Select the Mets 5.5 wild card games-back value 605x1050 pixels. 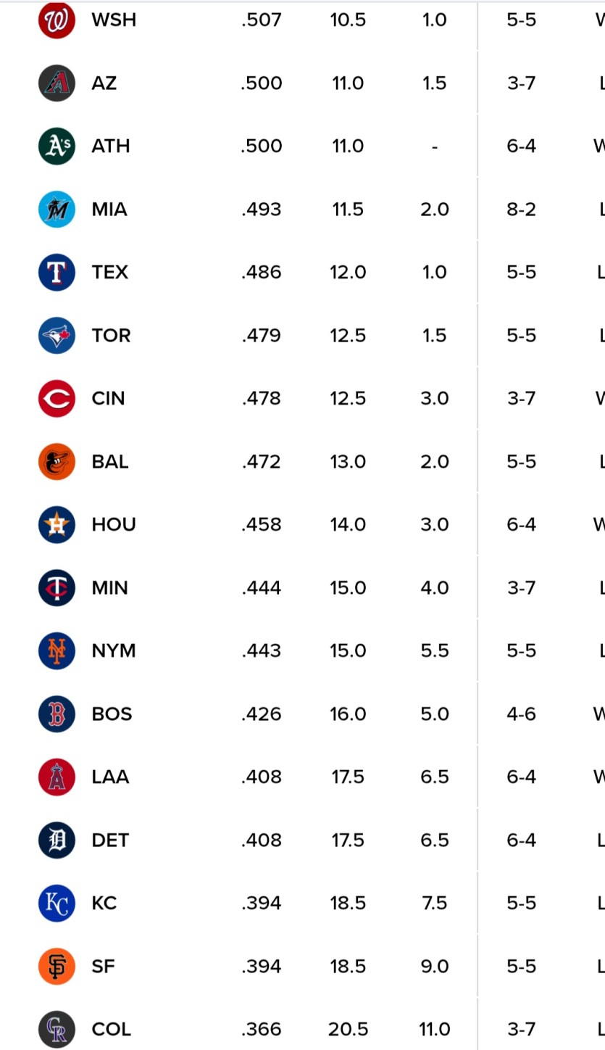pyautogui.click(x=435, y=650)
